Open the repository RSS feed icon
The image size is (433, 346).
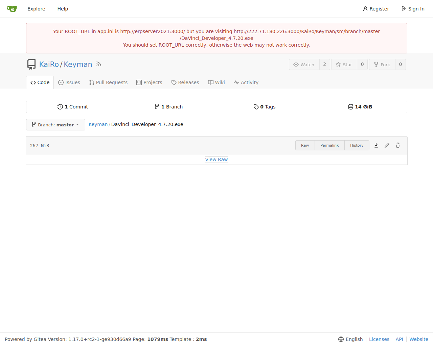[x=99, y=64]
